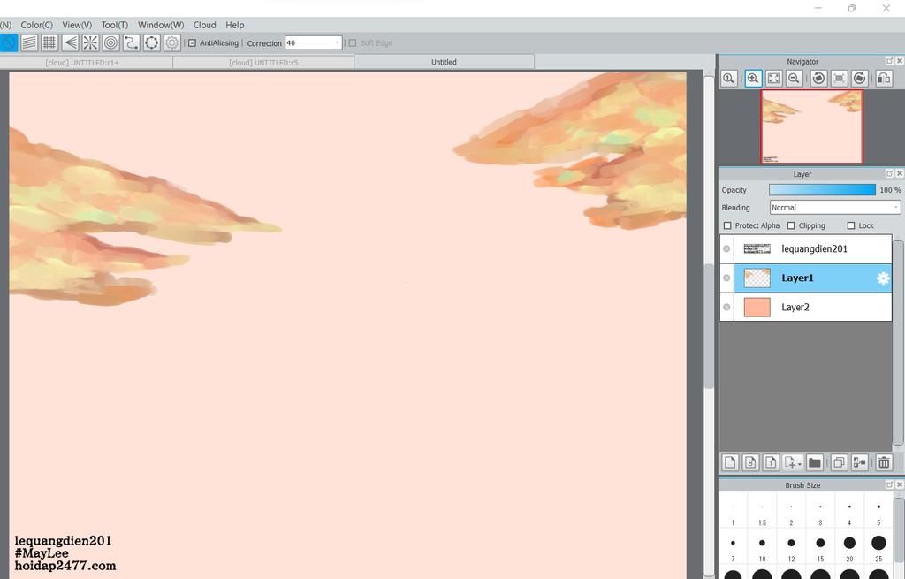Pick brush size 10

tap(762, 548)
